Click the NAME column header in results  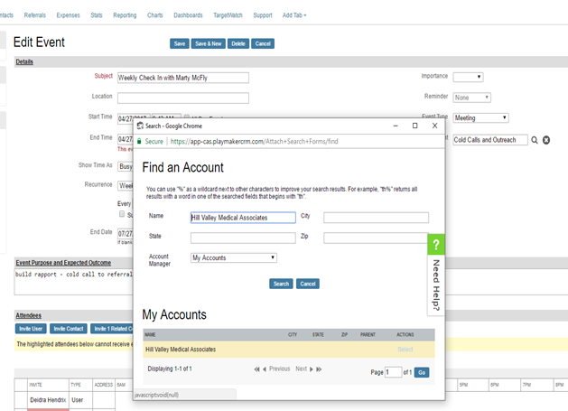(x=150, y=334)
